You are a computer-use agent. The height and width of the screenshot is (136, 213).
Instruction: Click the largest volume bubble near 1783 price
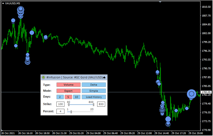tap(191, 94)
